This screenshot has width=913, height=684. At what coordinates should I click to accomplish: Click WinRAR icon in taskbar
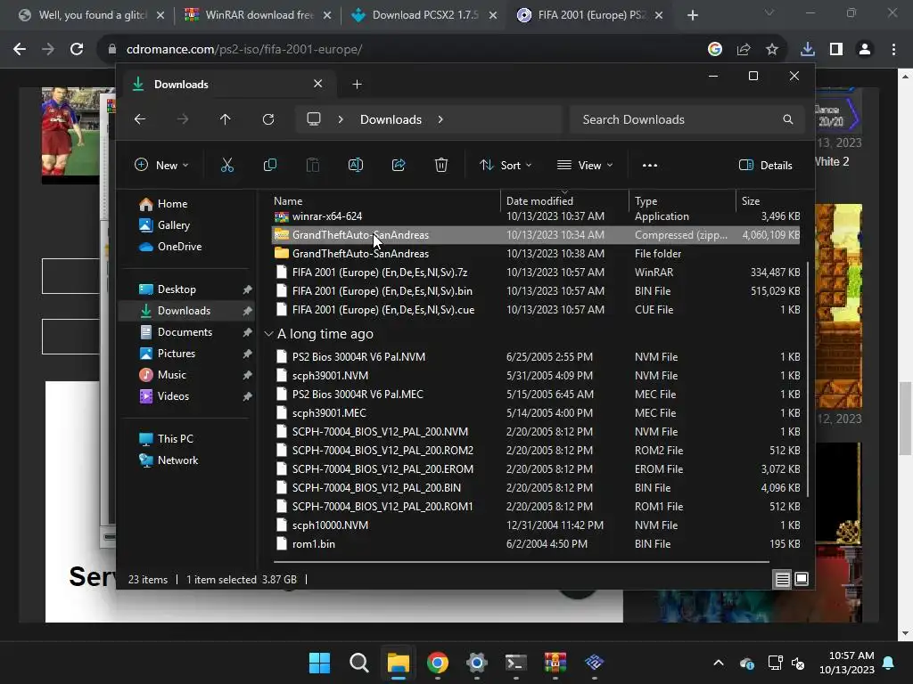[555, 663]
